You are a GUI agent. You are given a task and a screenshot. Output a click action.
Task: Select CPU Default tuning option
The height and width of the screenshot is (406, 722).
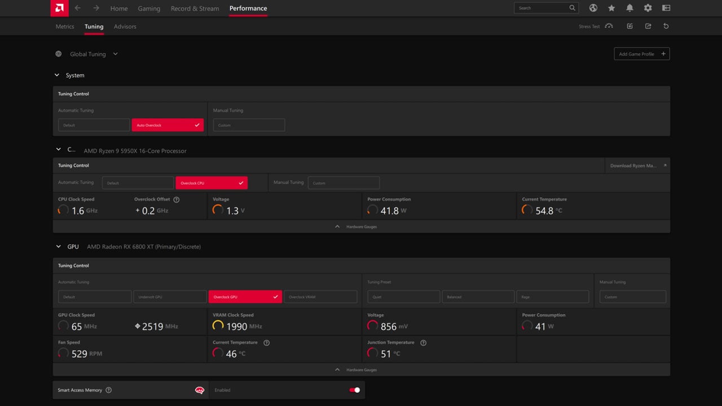138,183
